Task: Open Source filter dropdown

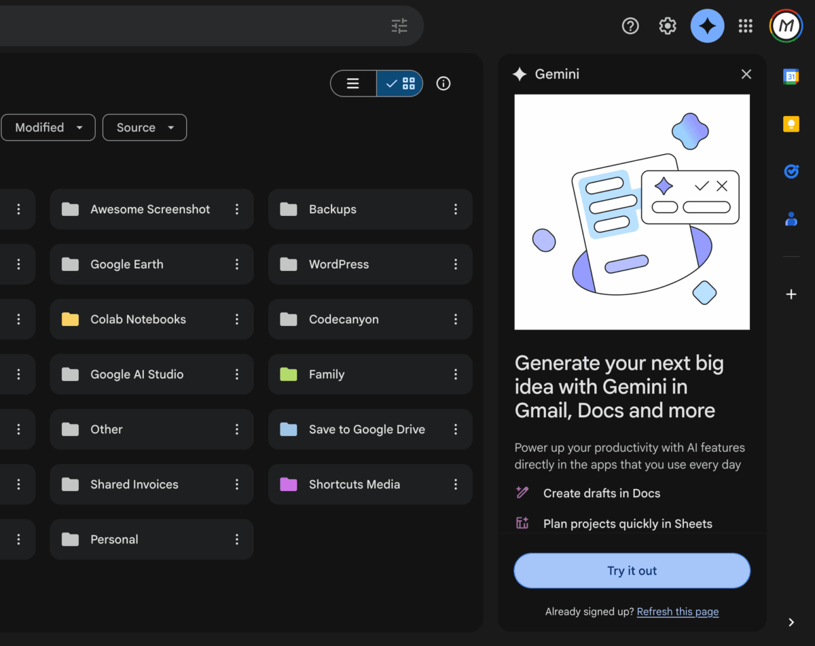Action: point(145,127)
